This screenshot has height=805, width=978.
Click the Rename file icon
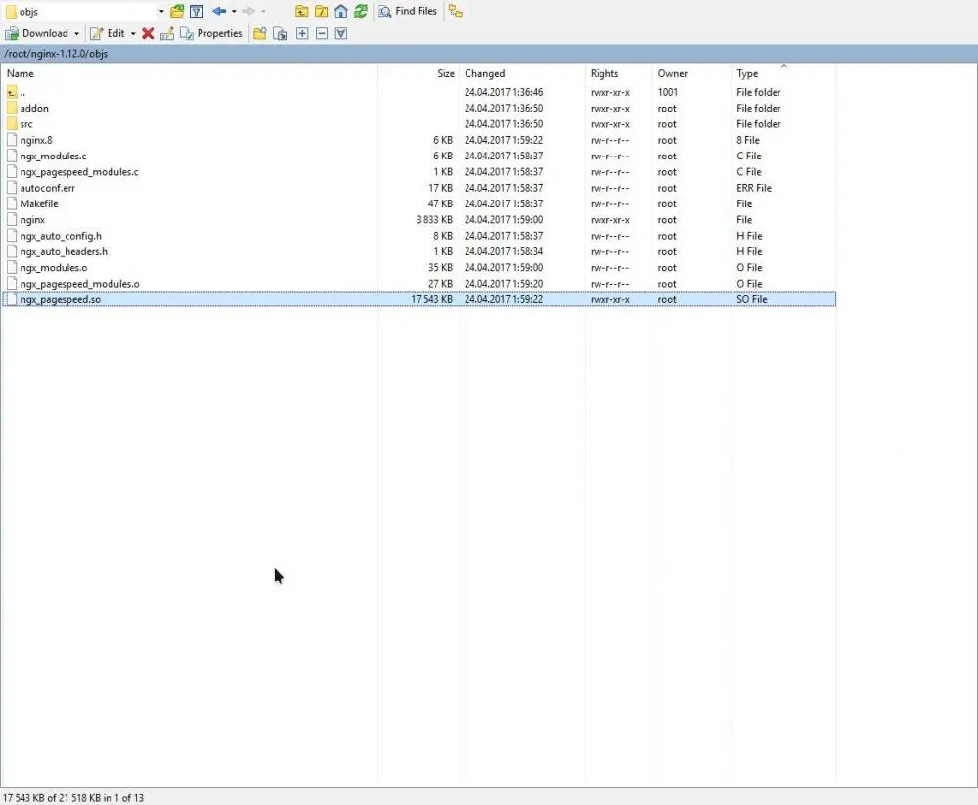point(167,33)
